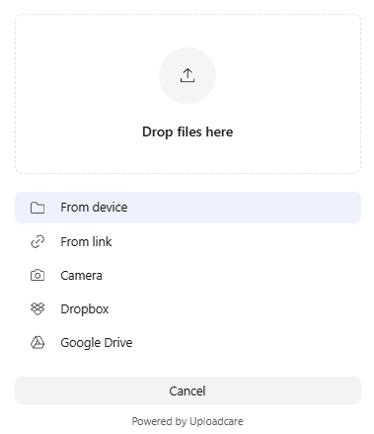Click the text label Dropbox
Viewport: 374px width, 434px height.
[x=85, y=309]
